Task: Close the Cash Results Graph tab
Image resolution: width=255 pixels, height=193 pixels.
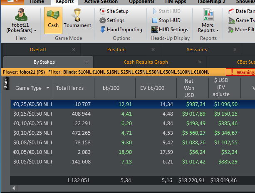Action: (x=200, y=62)
